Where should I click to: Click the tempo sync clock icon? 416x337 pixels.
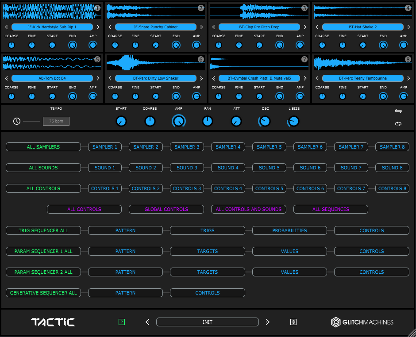pyautogui.click(x=17, y=121)
